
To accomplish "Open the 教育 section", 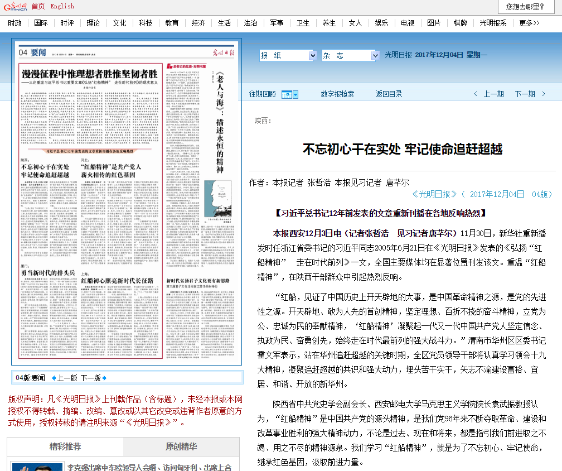I will click(172, 23).
